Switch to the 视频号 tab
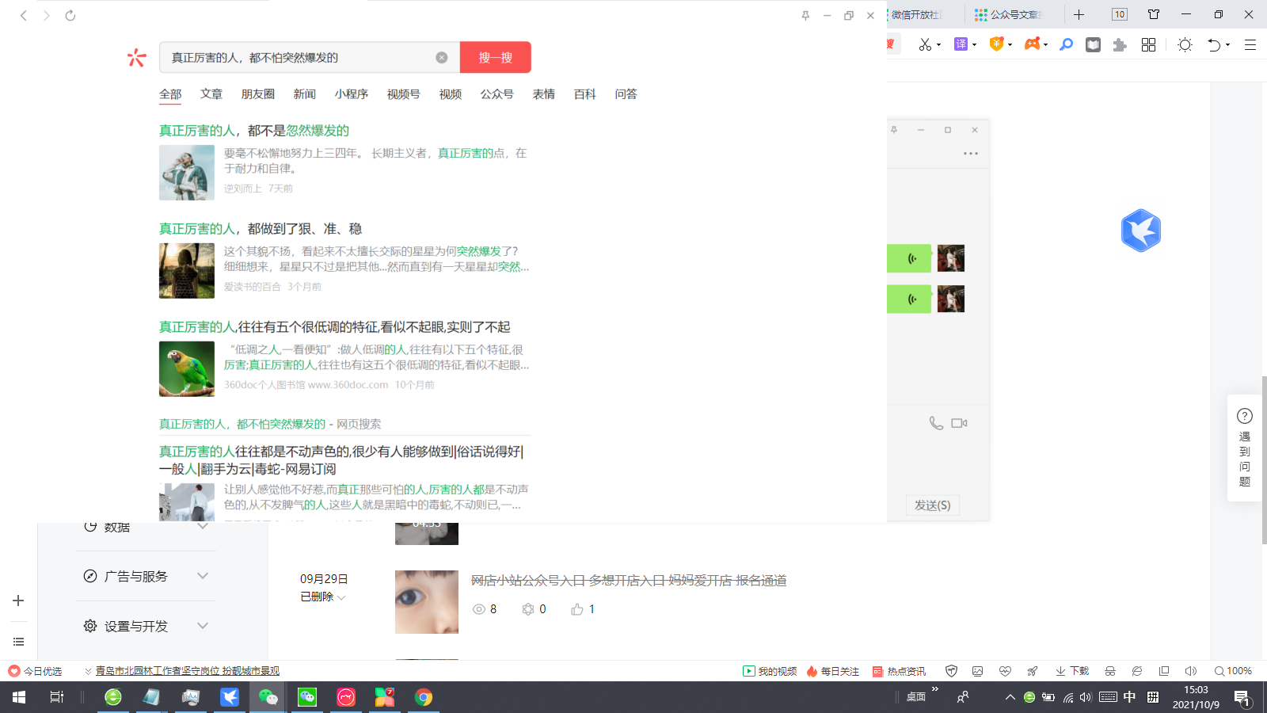This screenshot has width=1267, height=713. point(404,94)
